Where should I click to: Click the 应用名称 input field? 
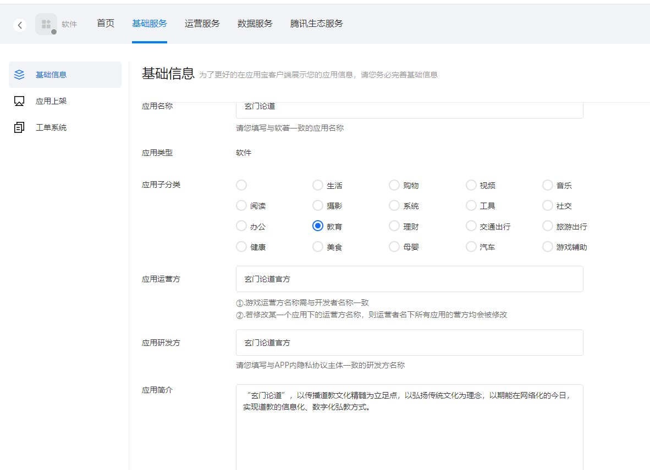(x=409, y=107)
